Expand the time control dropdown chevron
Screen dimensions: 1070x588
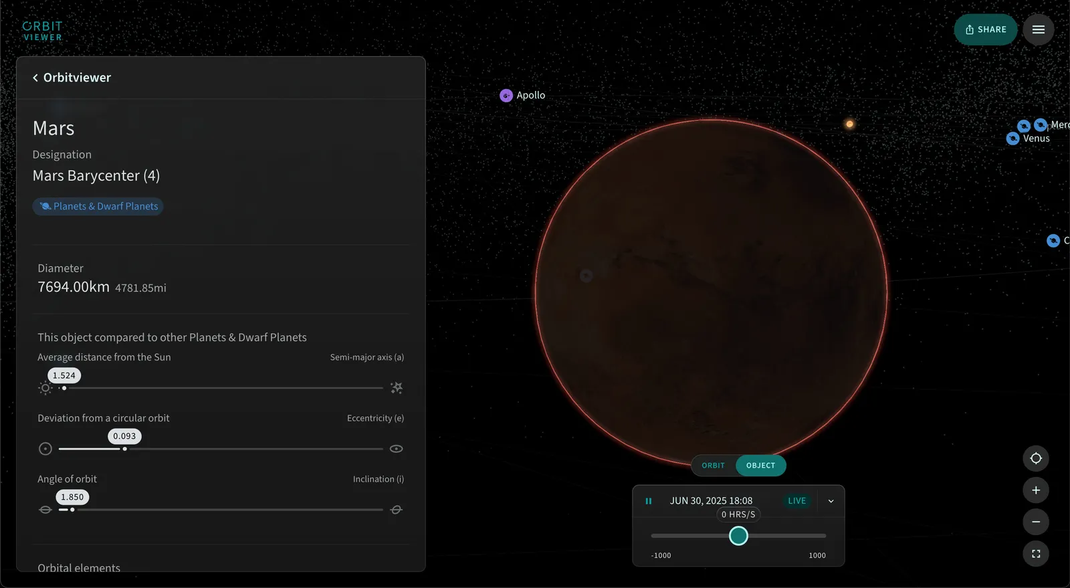coord(831,501)
